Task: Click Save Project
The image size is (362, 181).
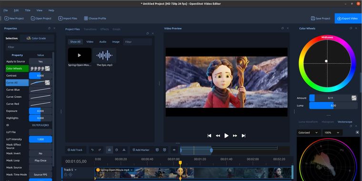Action: [x=321, y=18]
